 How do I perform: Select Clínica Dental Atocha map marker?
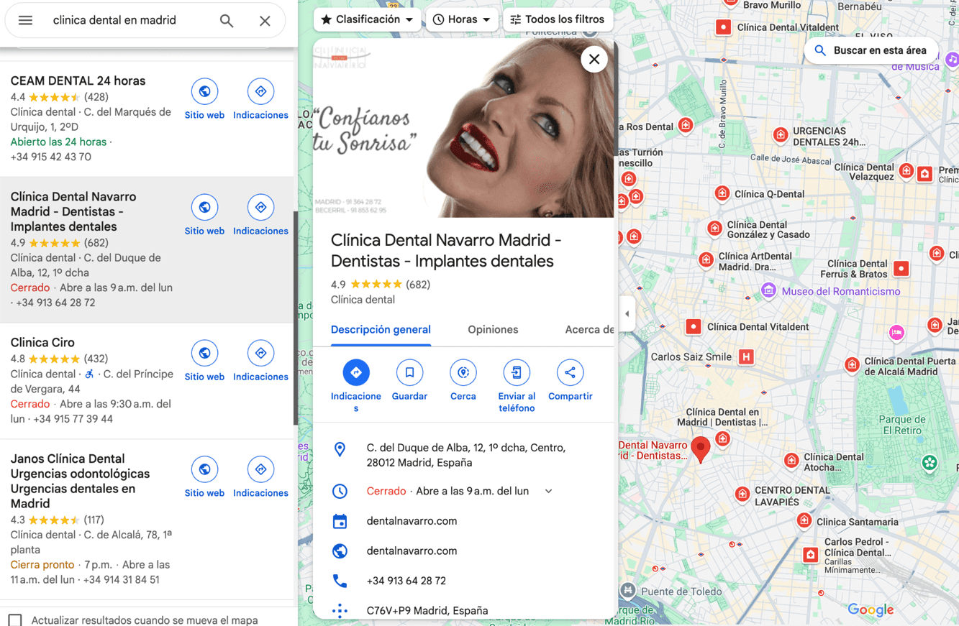point(791,460)
